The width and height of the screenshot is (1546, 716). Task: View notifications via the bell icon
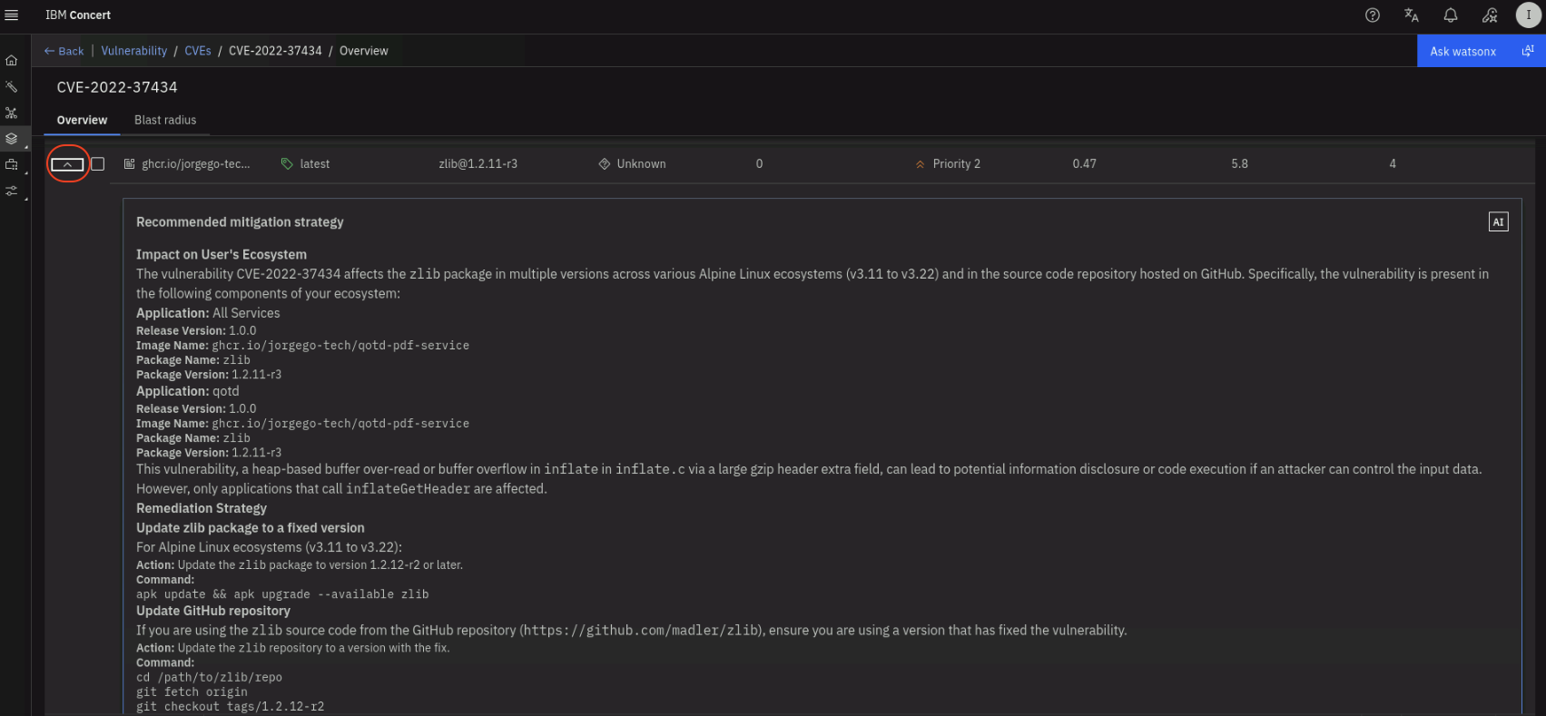point(1451,15)
